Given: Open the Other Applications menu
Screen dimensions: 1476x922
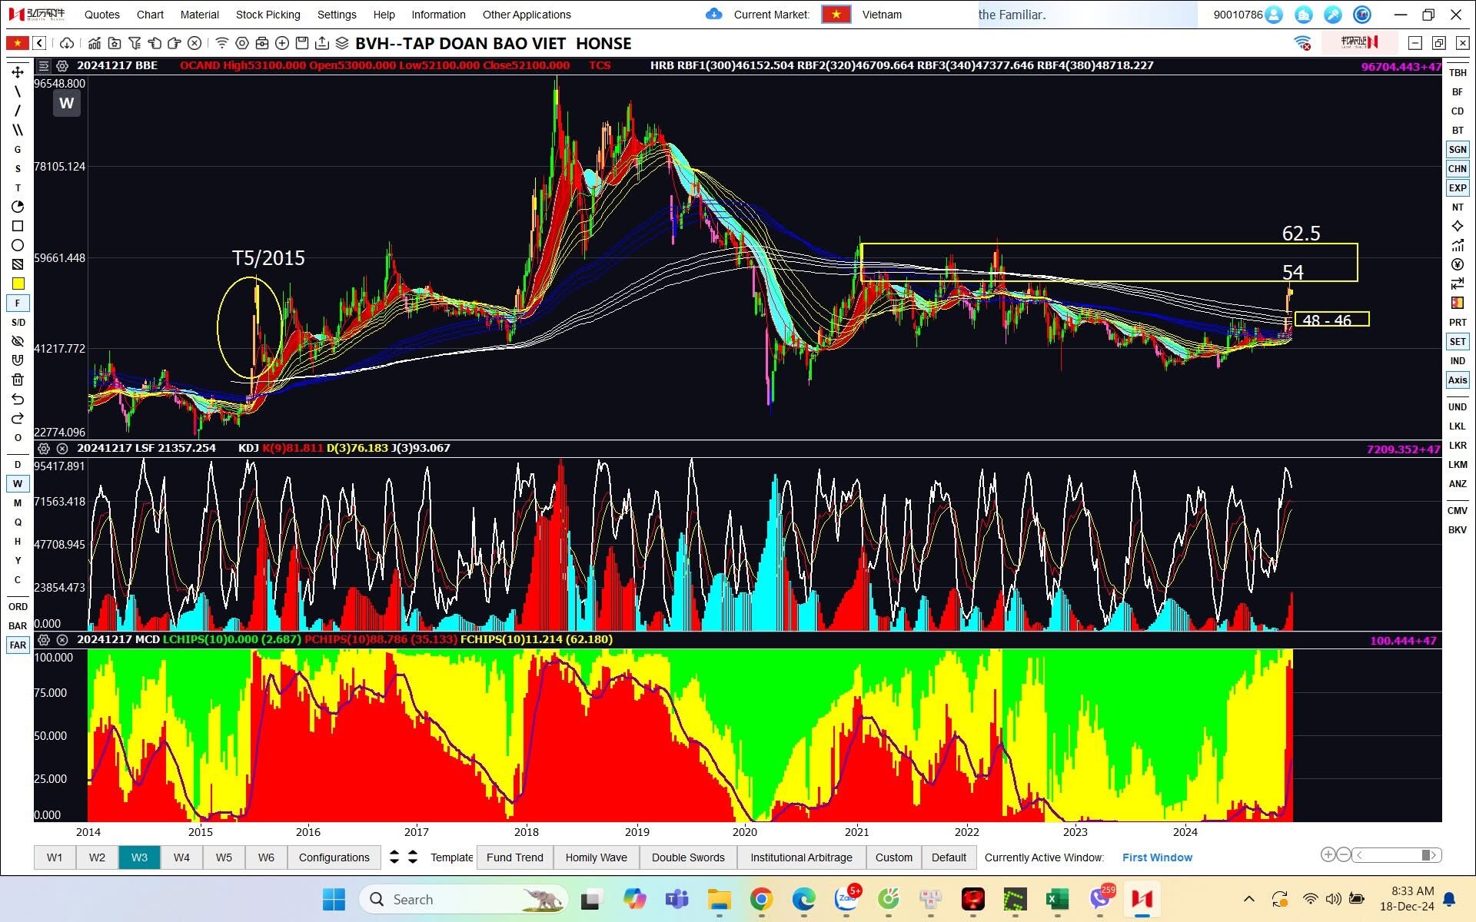Looking at the screenshot, I should 527,15.
